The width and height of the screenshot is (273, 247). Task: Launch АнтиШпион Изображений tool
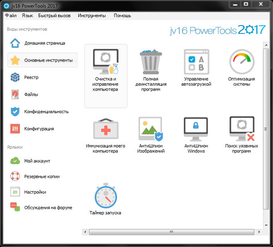pos(151,129)
